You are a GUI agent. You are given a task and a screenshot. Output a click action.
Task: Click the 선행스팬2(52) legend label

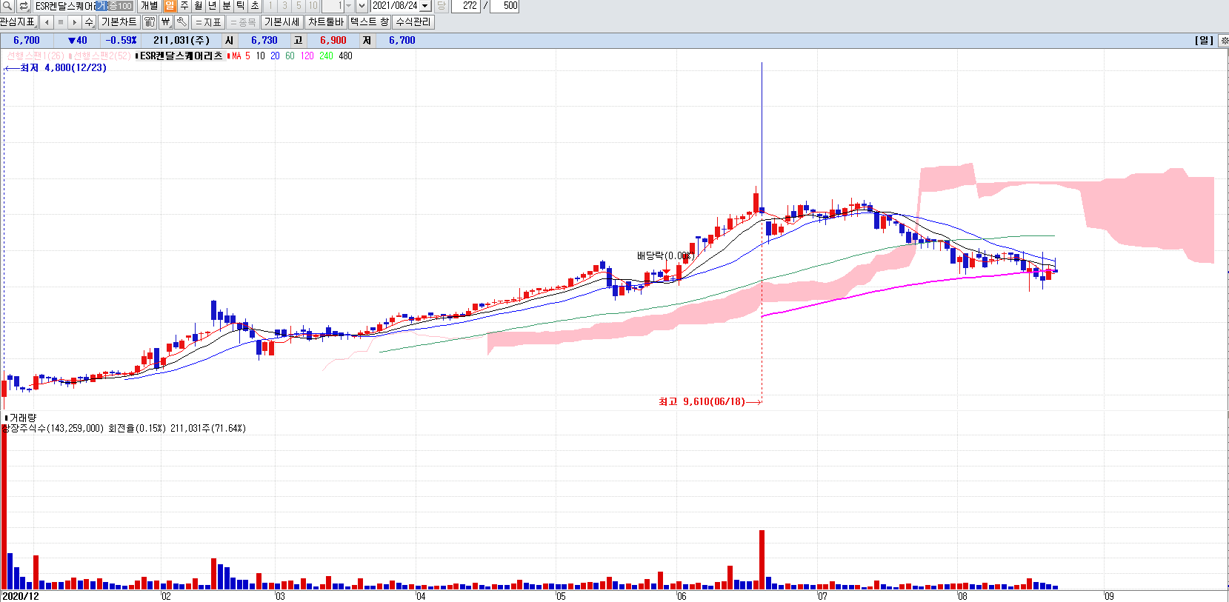pyautogui.click(x=101, y=56)
